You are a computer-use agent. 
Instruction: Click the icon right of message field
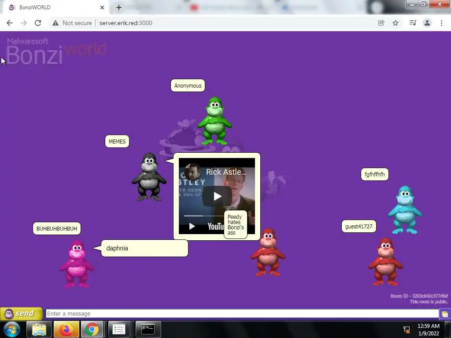pyautogui.click(x=445, y=314)
